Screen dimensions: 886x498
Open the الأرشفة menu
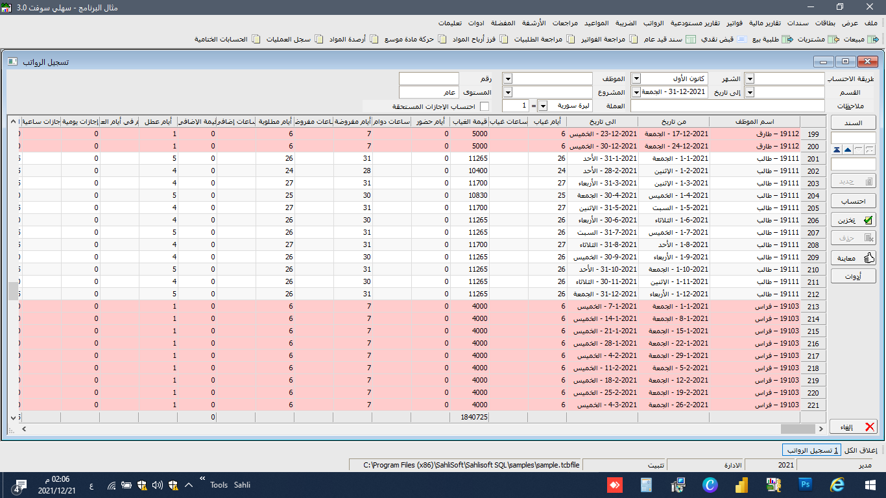point(534,23)
